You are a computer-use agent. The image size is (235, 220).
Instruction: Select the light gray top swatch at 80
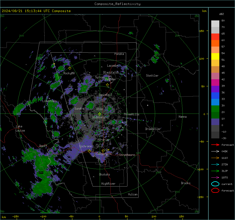coord(215,24)
